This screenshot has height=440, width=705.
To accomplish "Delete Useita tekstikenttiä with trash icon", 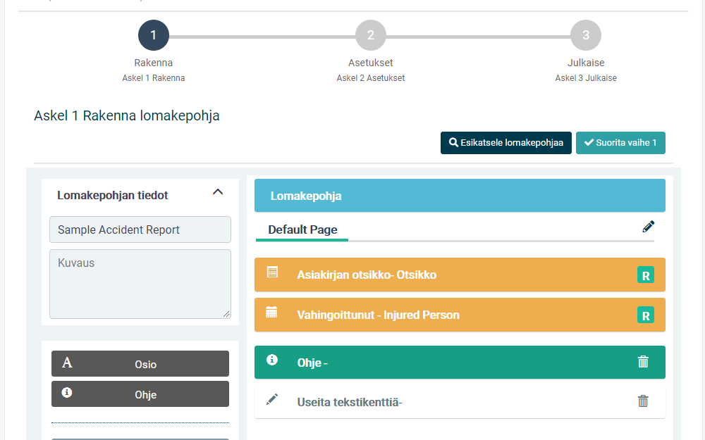I will 643,401.
